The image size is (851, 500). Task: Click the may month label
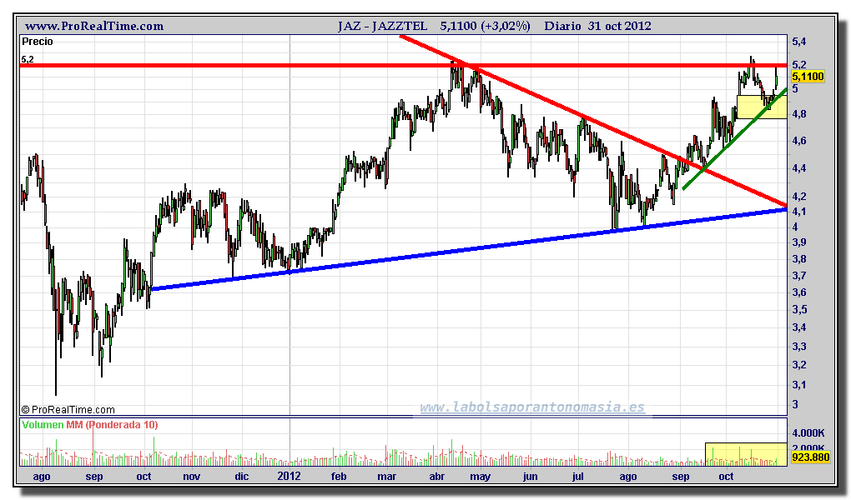[481, 477]
